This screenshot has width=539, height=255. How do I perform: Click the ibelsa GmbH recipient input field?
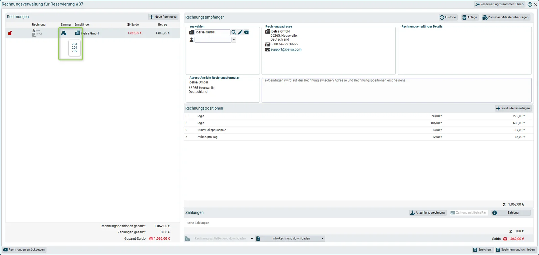pyautogui.click(x=213, y=32)
